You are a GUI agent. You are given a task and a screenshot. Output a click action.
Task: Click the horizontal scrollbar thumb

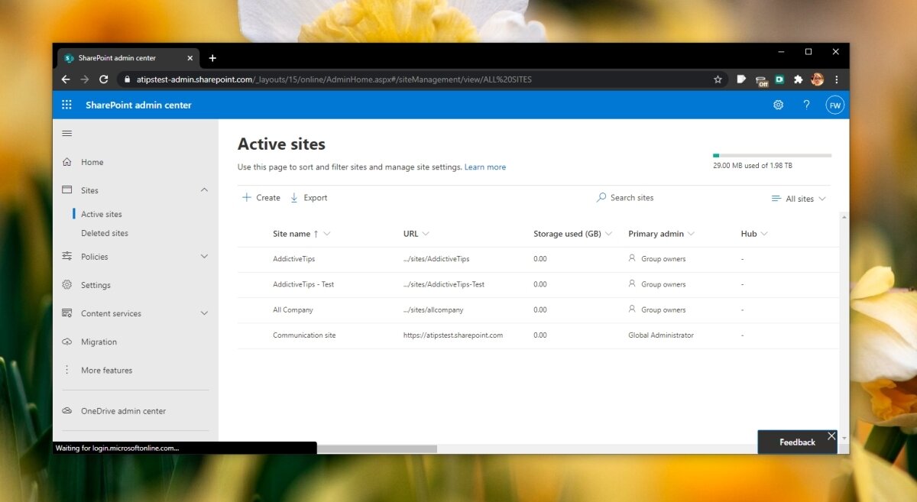376,449
